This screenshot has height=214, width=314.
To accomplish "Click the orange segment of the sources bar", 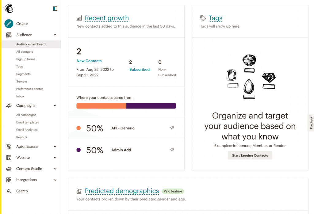I will point(101,105).
